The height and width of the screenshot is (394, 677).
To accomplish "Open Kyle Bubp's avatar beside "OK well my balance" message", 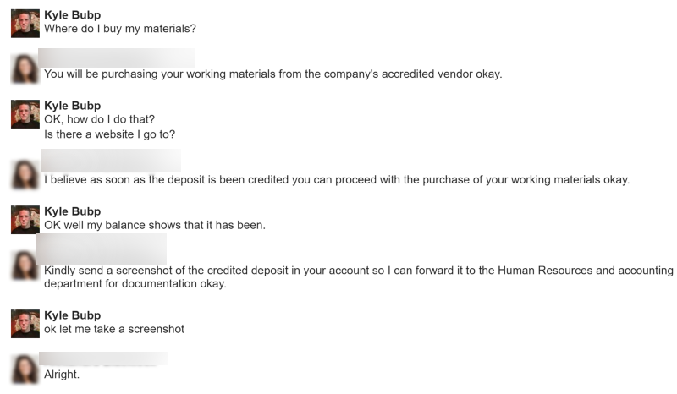I will pyautogui.click(x=25, y=219).
